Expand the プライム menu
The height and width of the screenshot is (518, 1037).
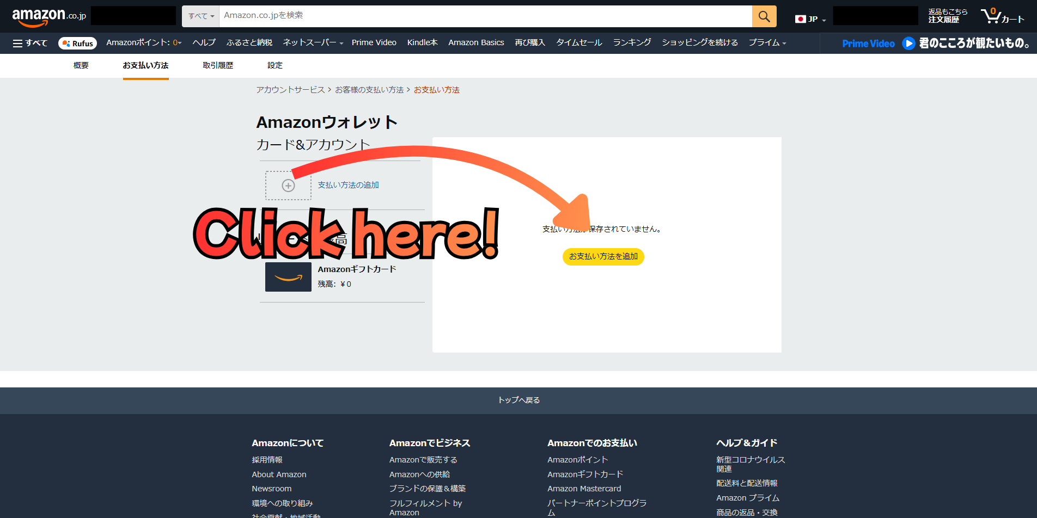pos(767,42)
